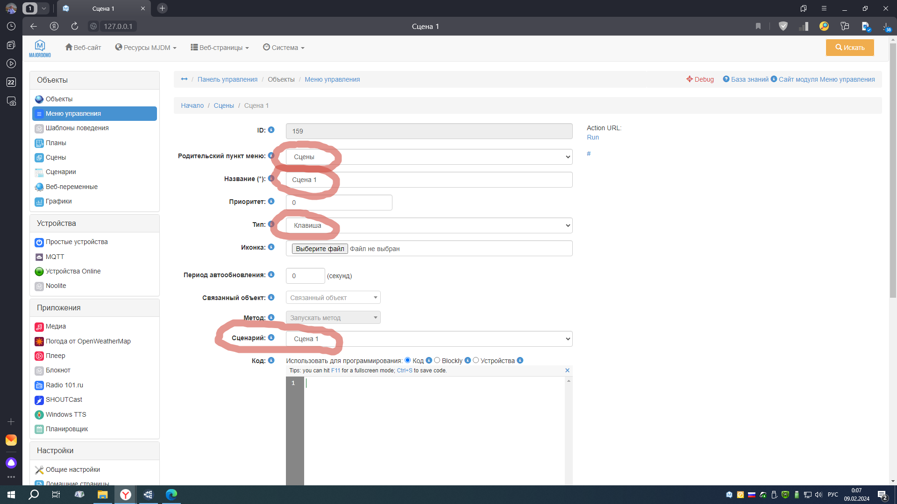Click the Run action link
Image resolution: width=897 pixels, height=504 pixels.
(x=592, y=137)
